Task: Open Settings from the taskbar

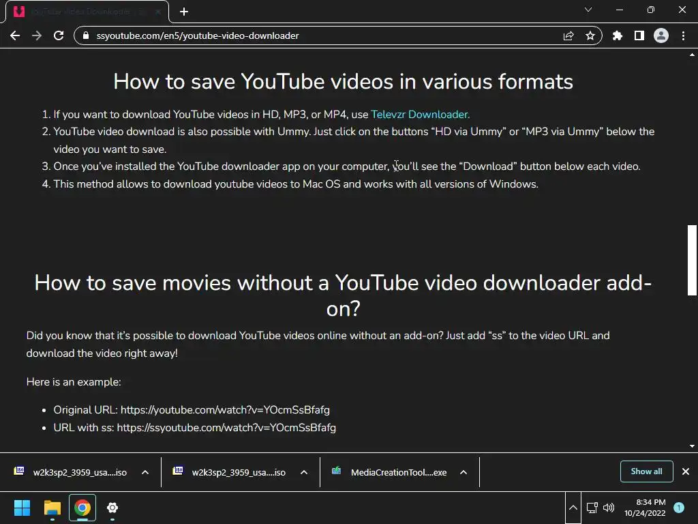Action: (112, 508)
